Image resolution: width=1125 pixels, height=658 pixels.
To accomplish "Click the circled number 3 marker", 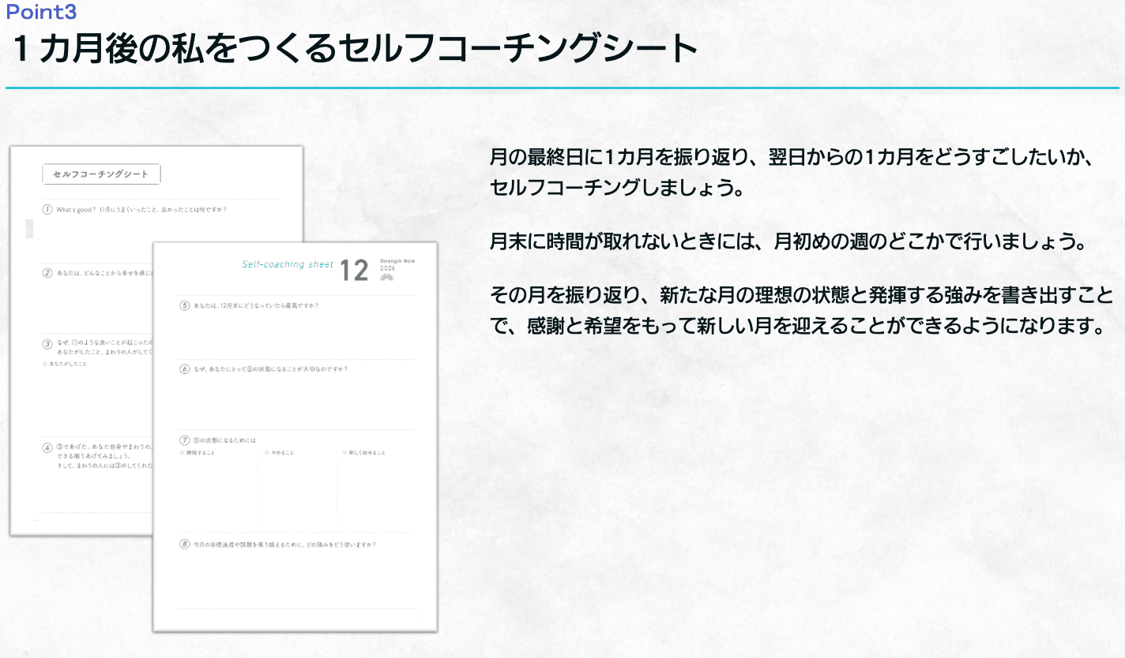I will 47,344.
